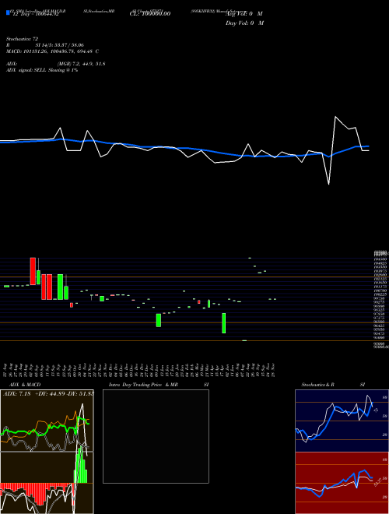Click the empty Intra Day Trading chart box
This screenshot has width=389, height=514.
[x=156, y=436]
